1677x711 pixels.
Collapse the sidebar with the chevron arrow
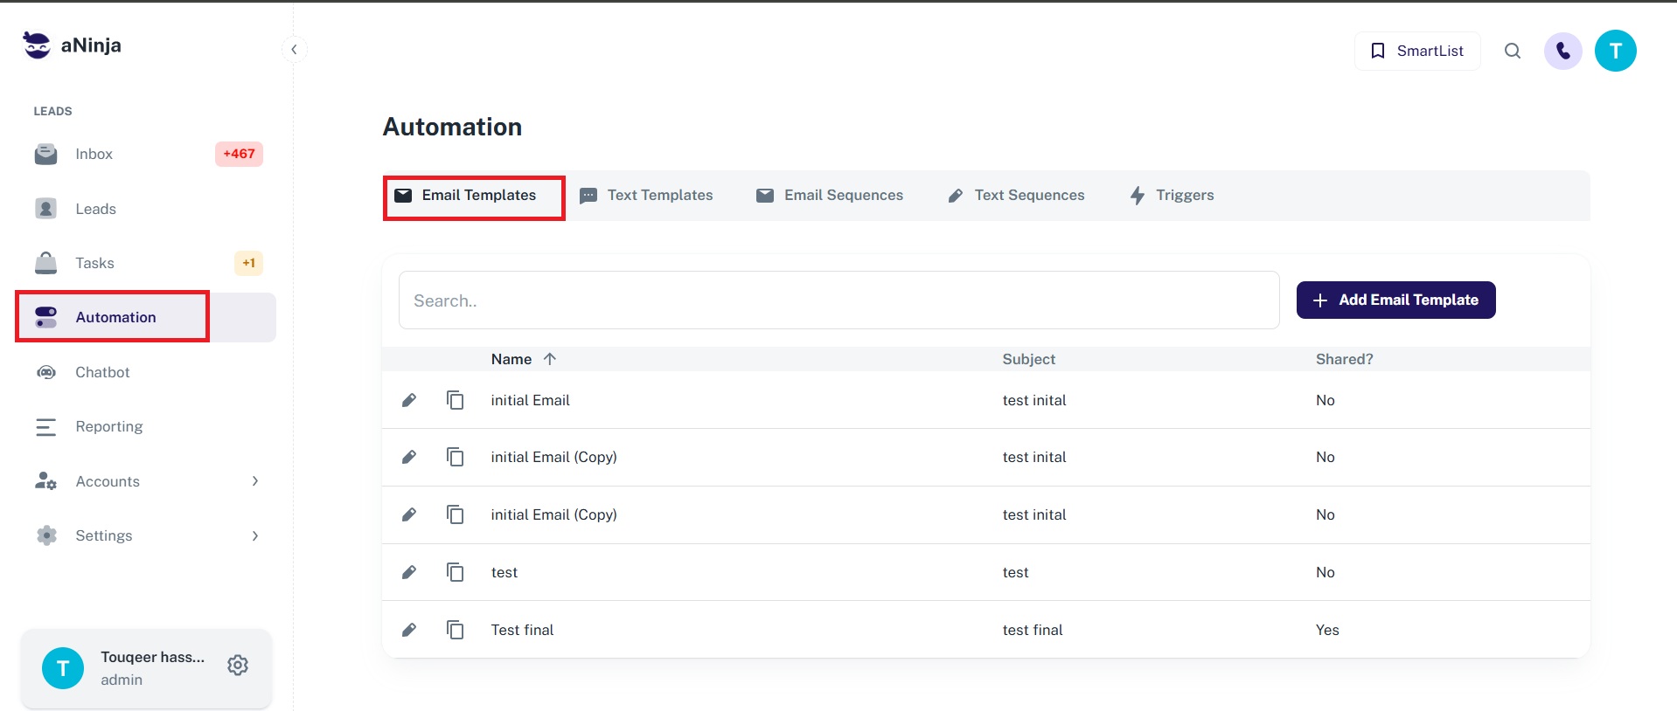(294, 49)
